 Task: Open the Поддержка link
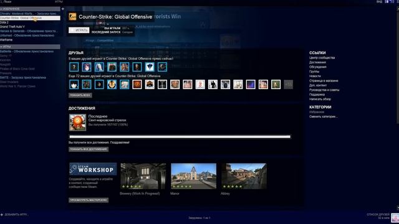pos(317,95)
